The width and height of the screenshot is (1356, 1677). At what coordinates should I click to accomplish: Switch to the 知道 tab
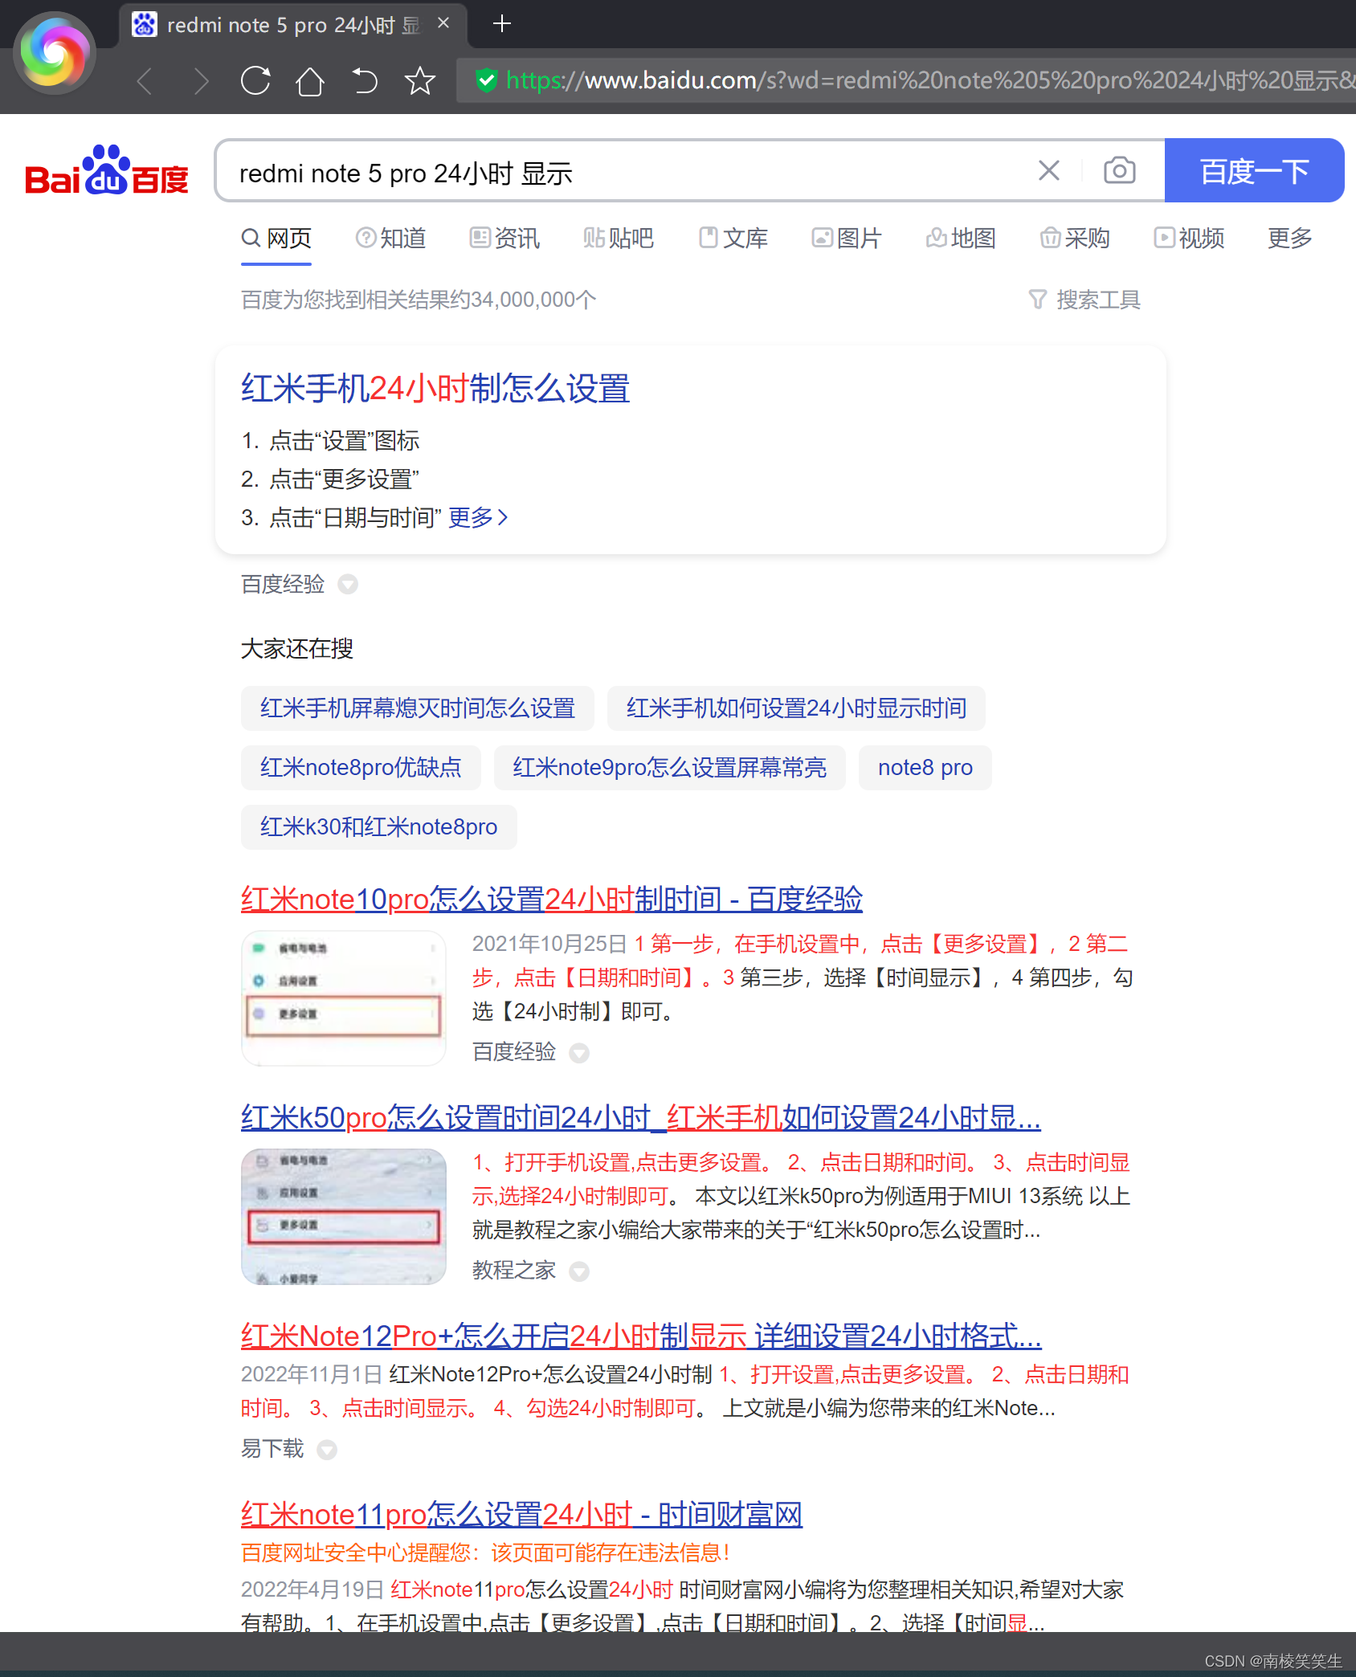390,239
